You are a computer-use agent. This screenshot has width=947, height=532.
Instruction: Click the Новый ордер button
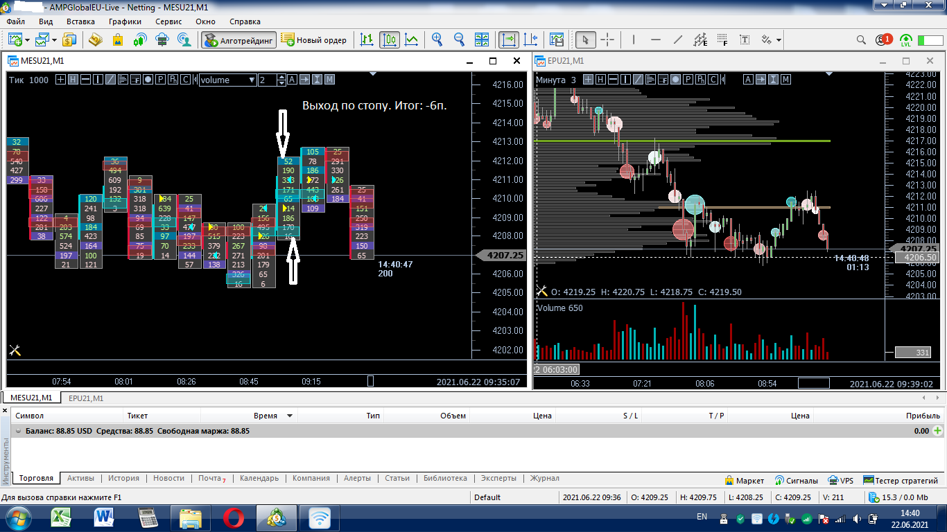(x=314, y=39)
